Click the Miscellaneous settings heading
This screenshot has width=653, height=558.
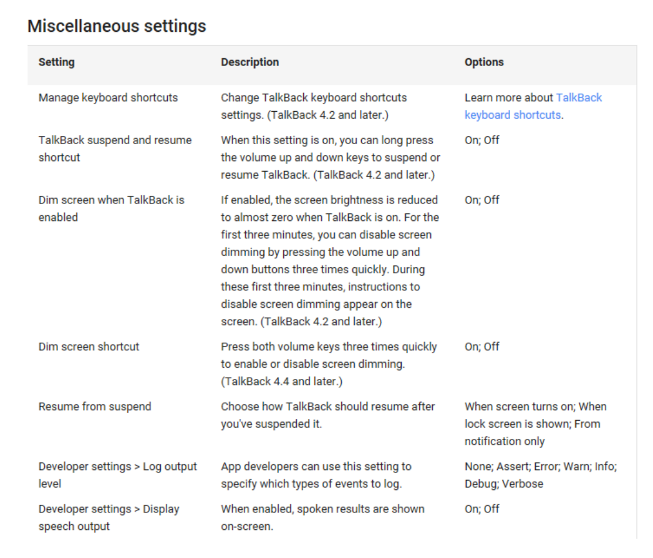[x=117, y=26]
